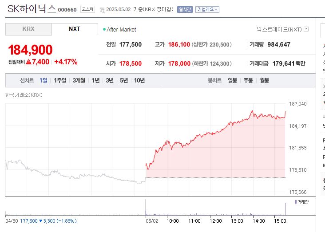The height and width of the screenshot is (232, 325).
Task: Show the 1년 line chart
Action: click(x=95, y=80)
